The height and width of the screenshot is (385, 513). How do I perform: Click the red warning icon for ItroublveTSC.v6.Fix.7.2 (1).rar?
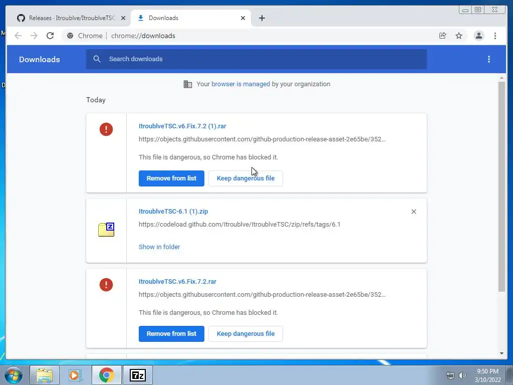[x=106, y=129]
